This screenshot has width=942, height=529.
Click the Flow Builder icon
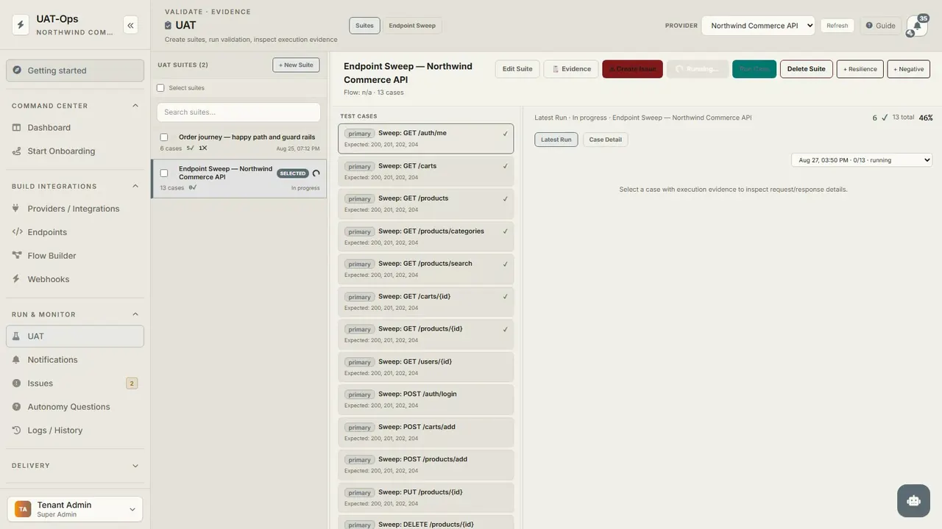click(17, 256)
